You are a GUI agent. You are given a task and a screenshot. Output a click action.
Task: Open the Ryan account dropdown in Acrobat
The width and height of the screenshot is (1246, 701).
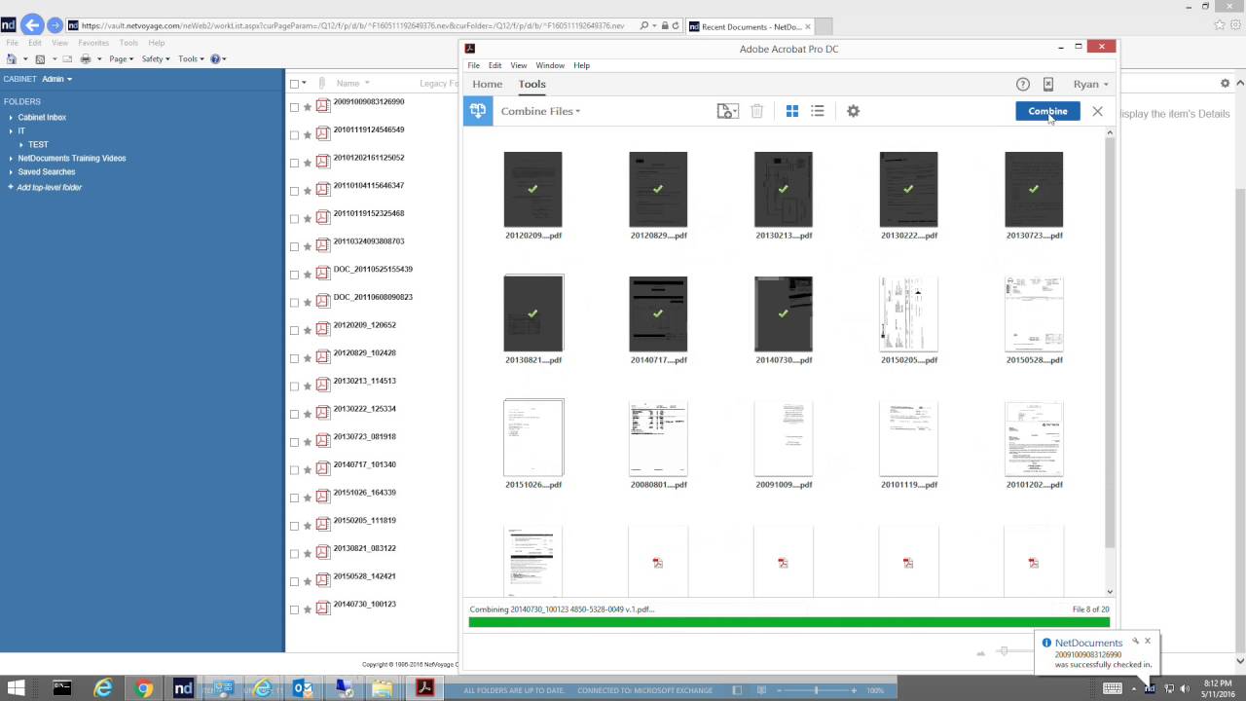1090,85
